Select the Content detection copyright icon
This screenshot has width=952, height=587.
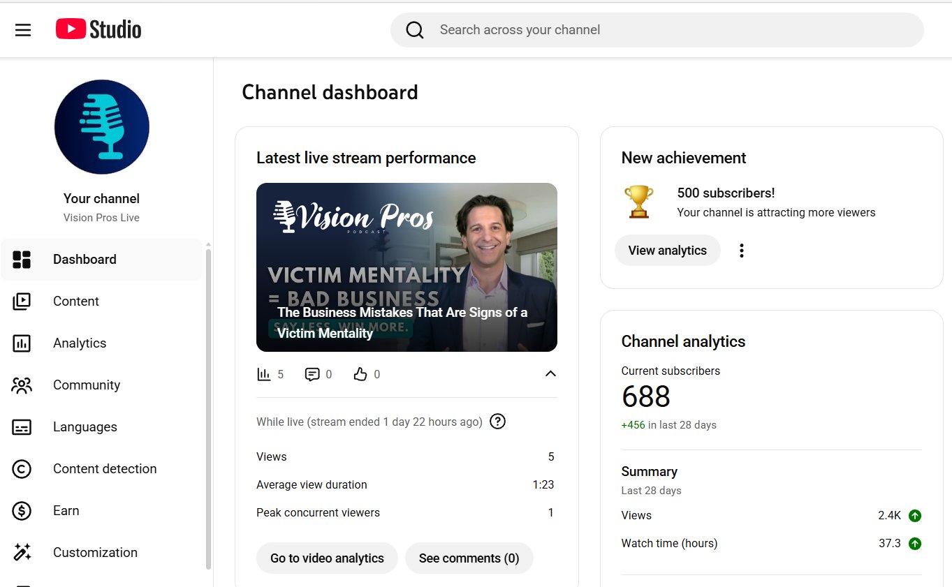point(22,468)
